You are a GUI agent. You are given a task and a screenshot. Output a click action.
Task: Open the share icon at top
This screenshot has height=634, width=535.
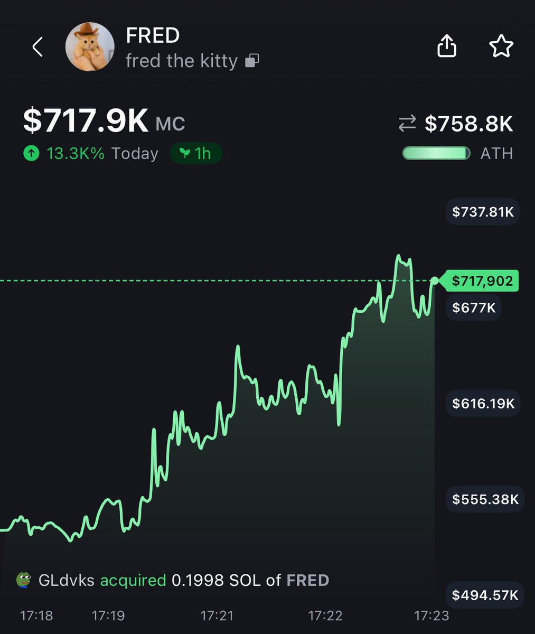[x=447, y=46]
